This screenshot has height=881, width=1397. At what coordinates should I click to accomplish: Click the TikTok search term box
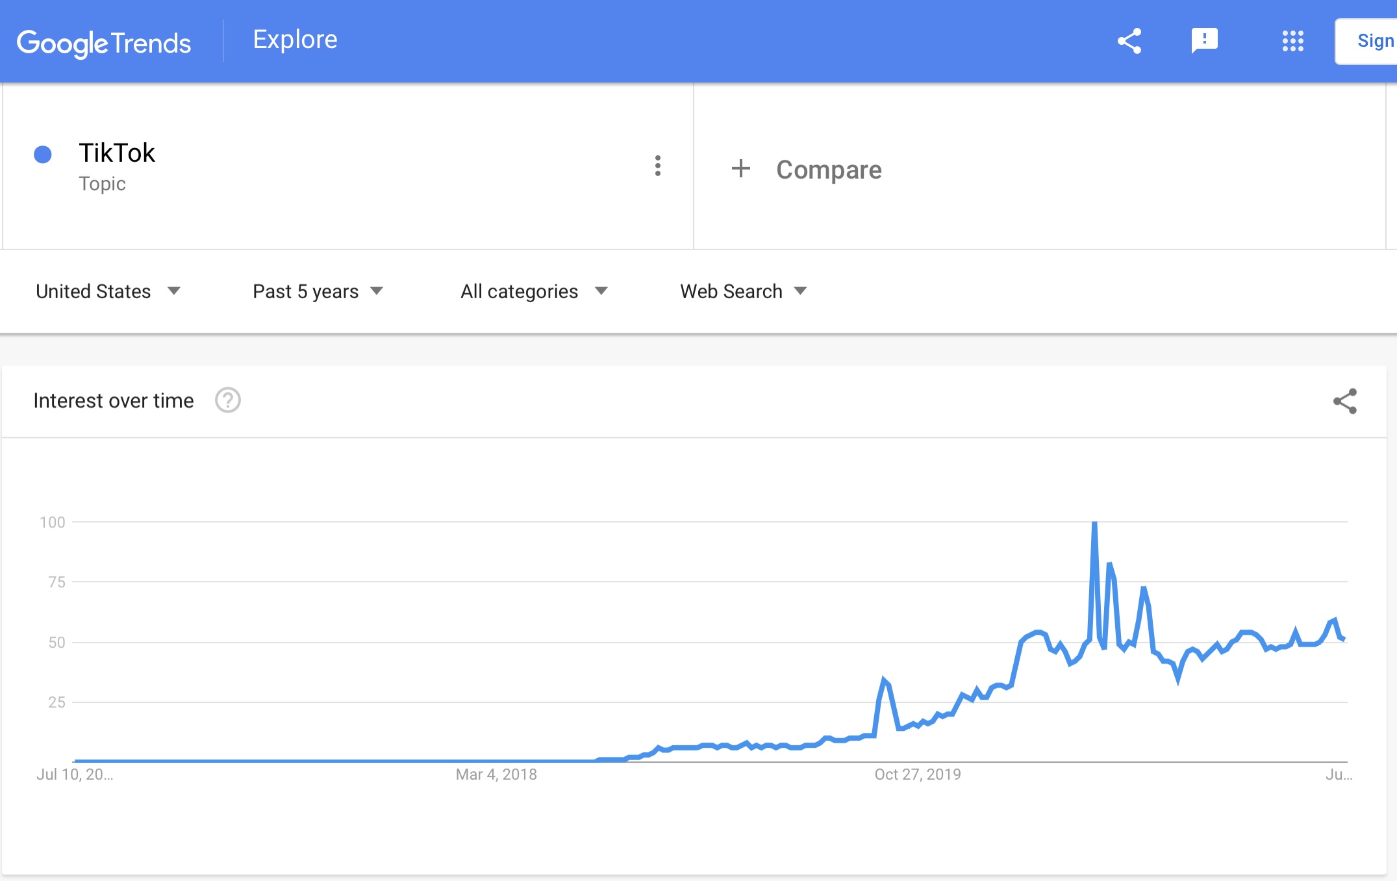tap(117, 153)
